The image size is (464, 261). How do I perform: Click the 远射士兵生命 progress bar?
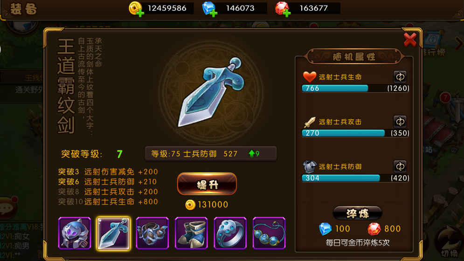click(x=356, y=88)
